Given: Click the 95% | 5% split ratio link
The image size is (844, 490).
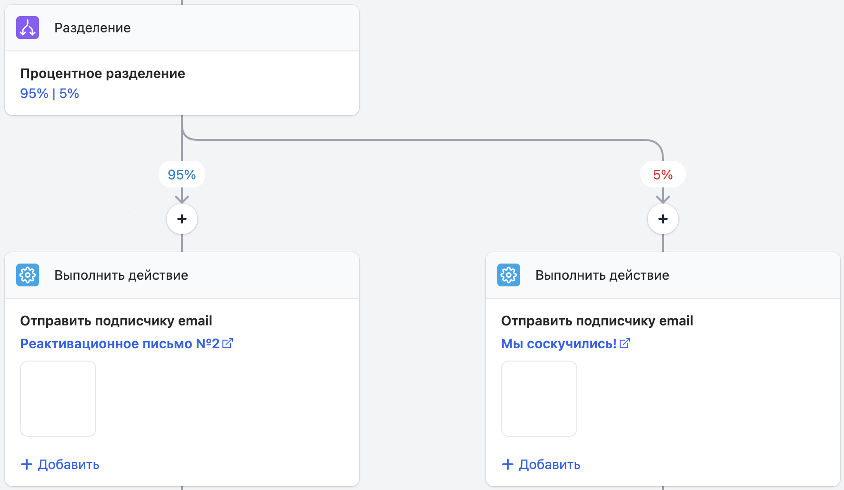Looking at the screenshot, I should point(50,94).
